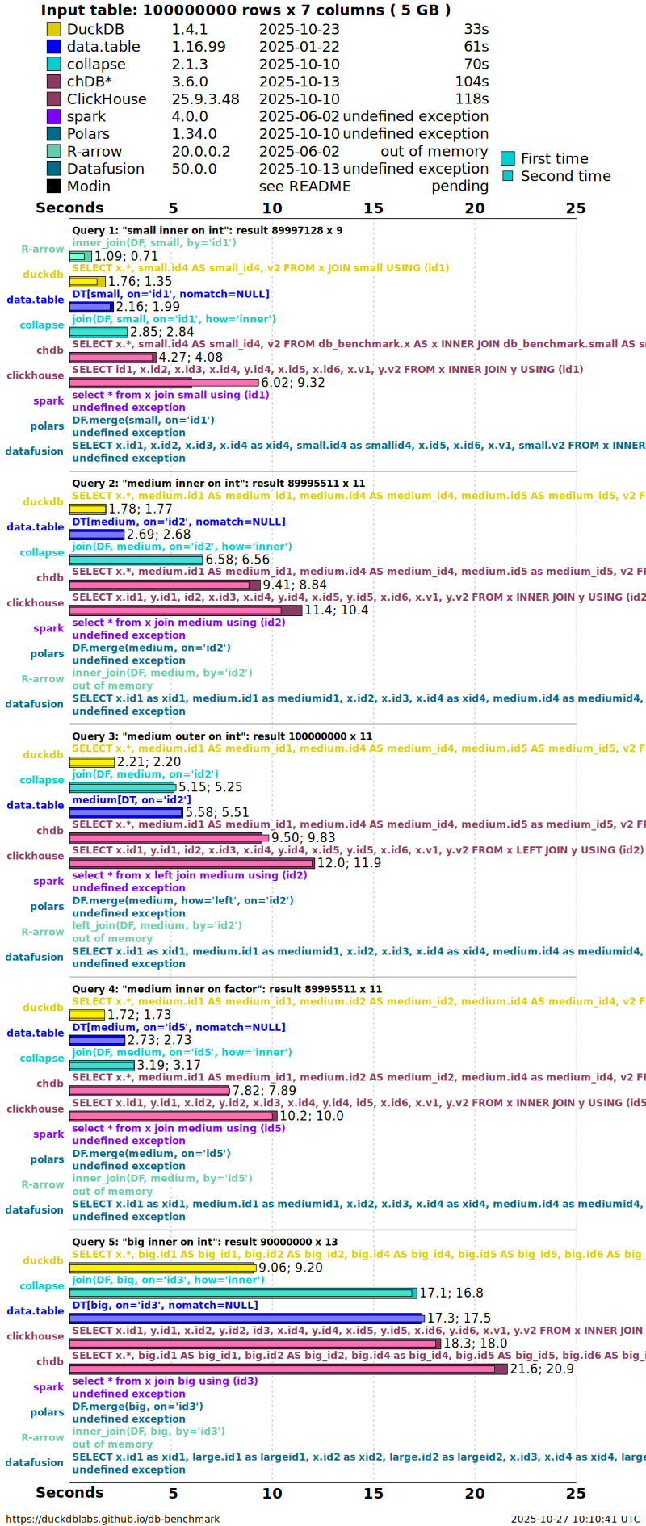Click 'DF.merge(medium, on='id5')' code text
Image resolution: width=646 pixels, height=1526 pixels.
(x=151, y=1153)
